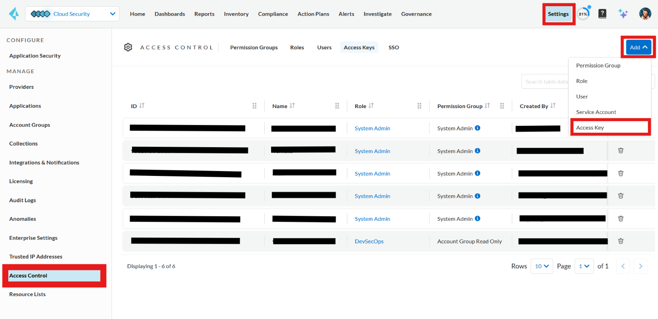Open Application Security in sidebar

[35, 55]
